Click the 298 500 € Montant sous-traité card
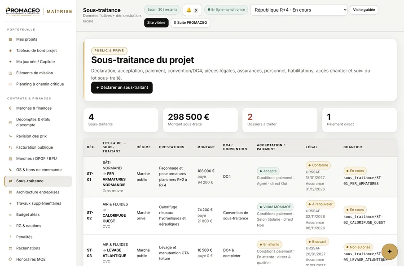 [201, 120]
